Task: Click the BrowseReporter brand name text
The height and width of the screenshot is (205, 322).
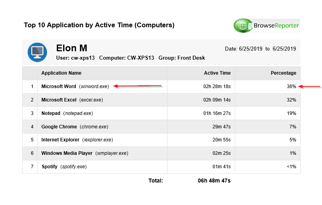Action: point(276,26)
